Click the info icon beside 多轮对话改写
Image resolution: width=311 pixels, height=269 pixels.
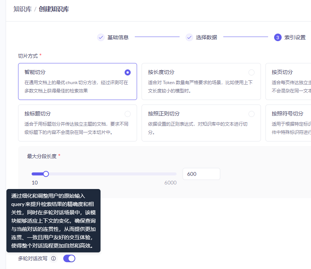[x=53, y=258]
